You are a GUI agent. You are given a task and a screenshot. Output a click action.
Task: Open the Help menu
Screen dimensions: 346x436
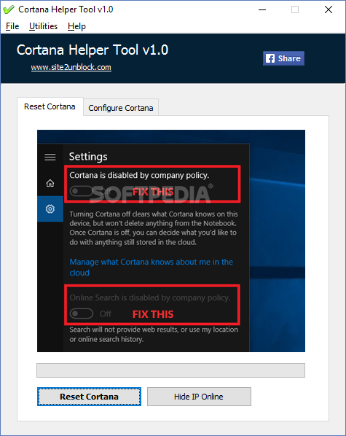[76, 26]
